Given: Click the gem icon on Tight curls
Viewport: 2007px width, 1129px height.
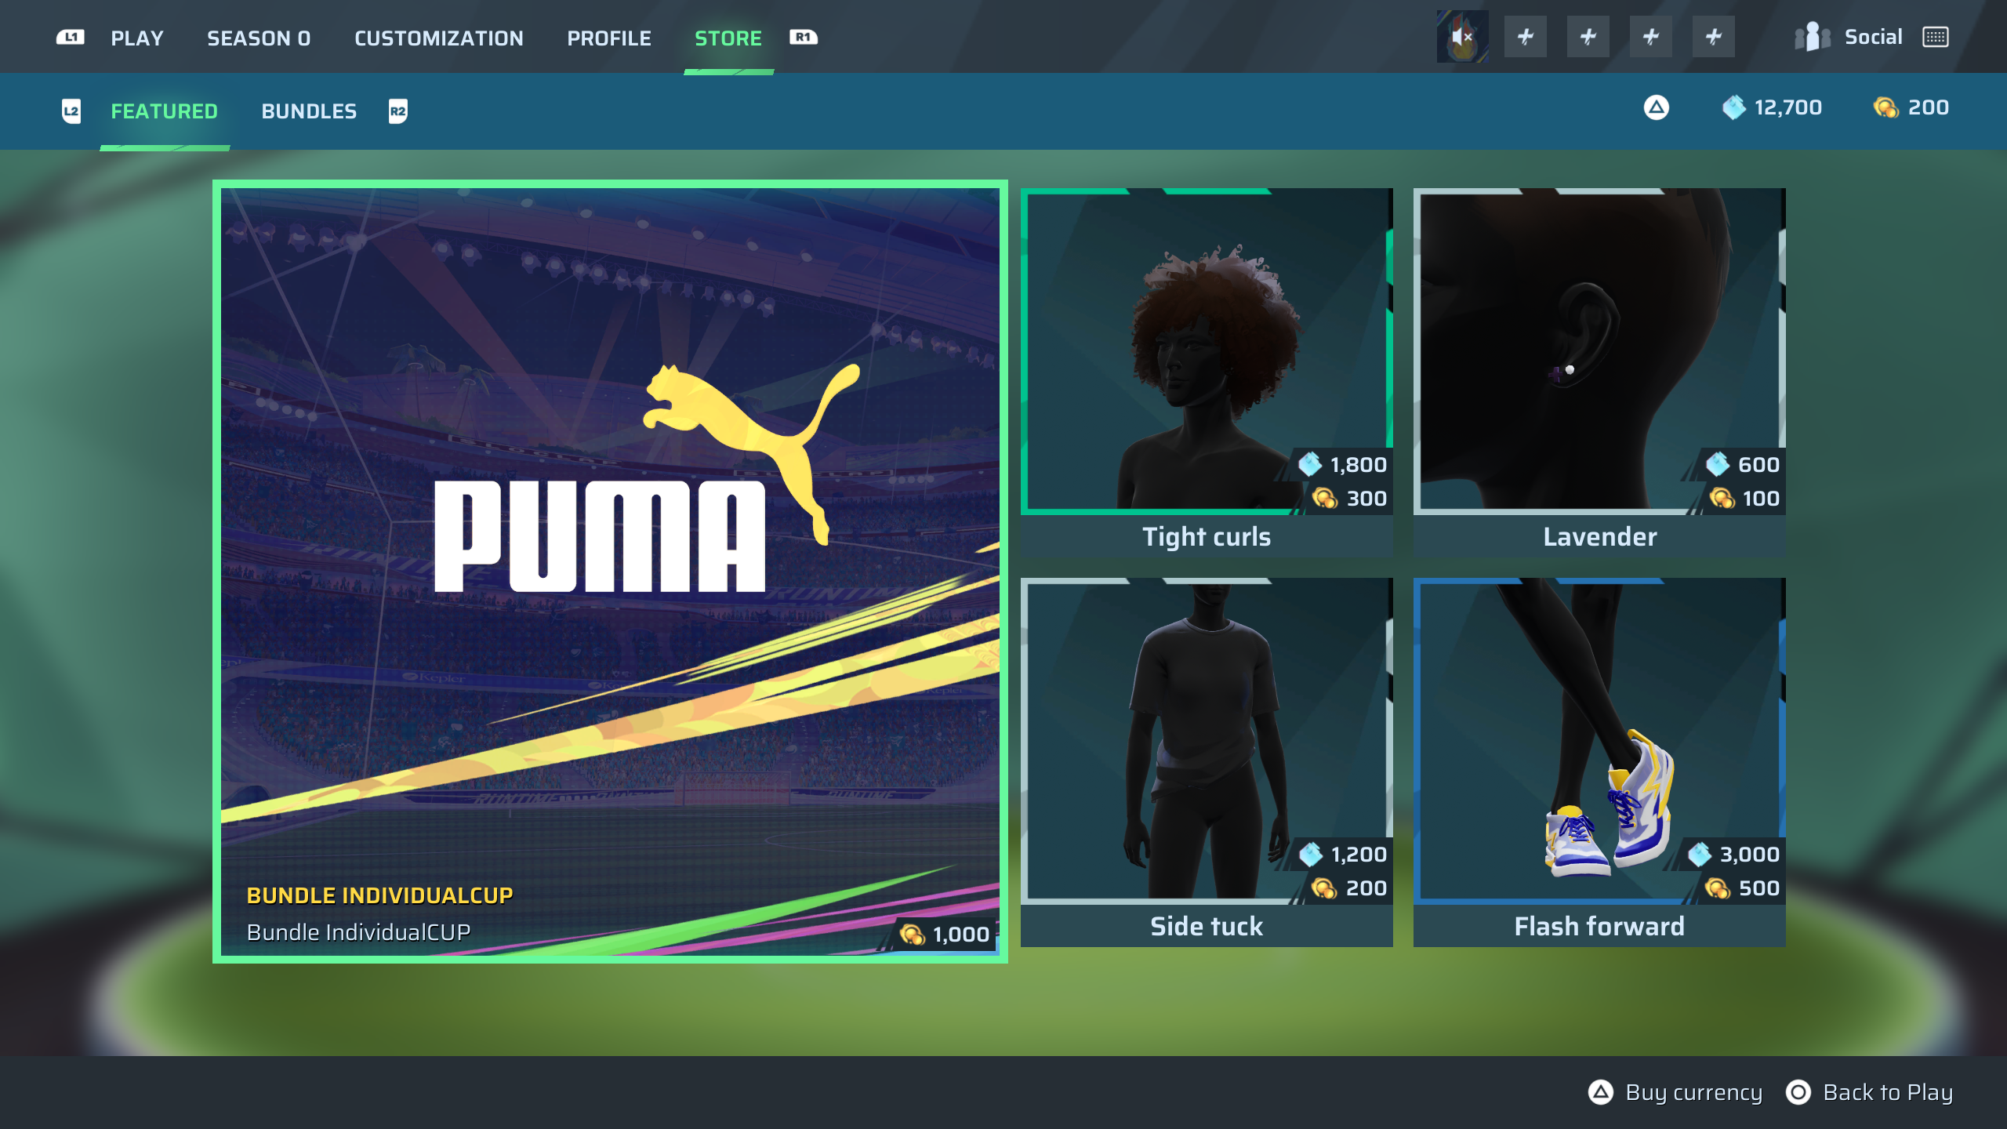Looking at the screenshot, I should [x=1310, y=464].
